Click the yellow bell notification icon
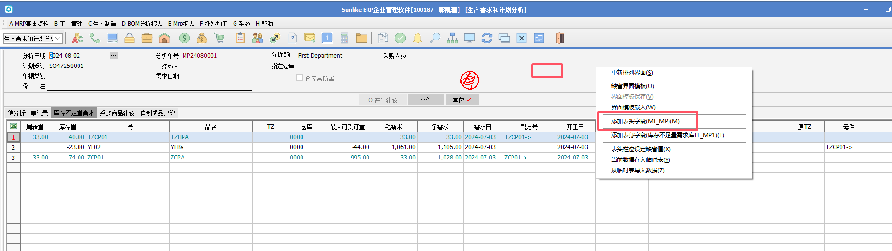892x251 pixels. pyautogui.click(x=418, y=38)
